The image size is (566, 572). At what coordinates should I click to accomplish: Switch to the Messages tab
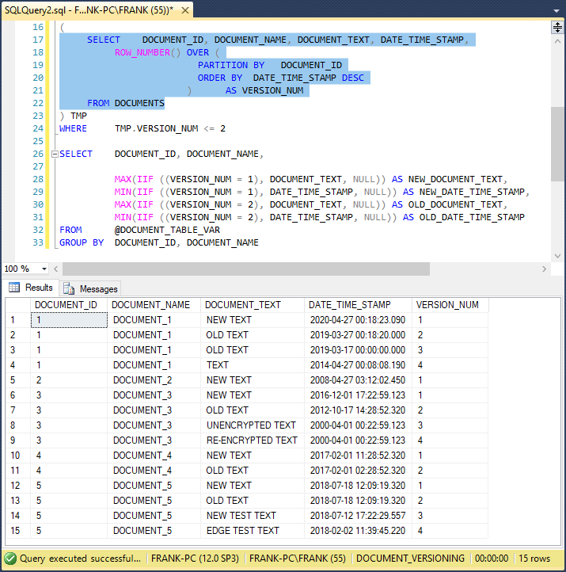tap(90, 289)
